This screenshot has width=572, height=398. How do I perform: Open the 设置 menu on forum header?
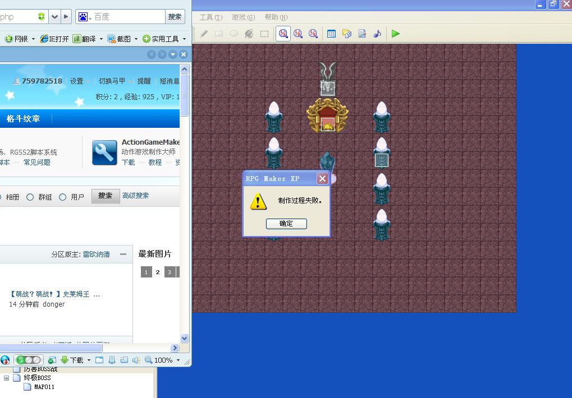pos(76,81)
